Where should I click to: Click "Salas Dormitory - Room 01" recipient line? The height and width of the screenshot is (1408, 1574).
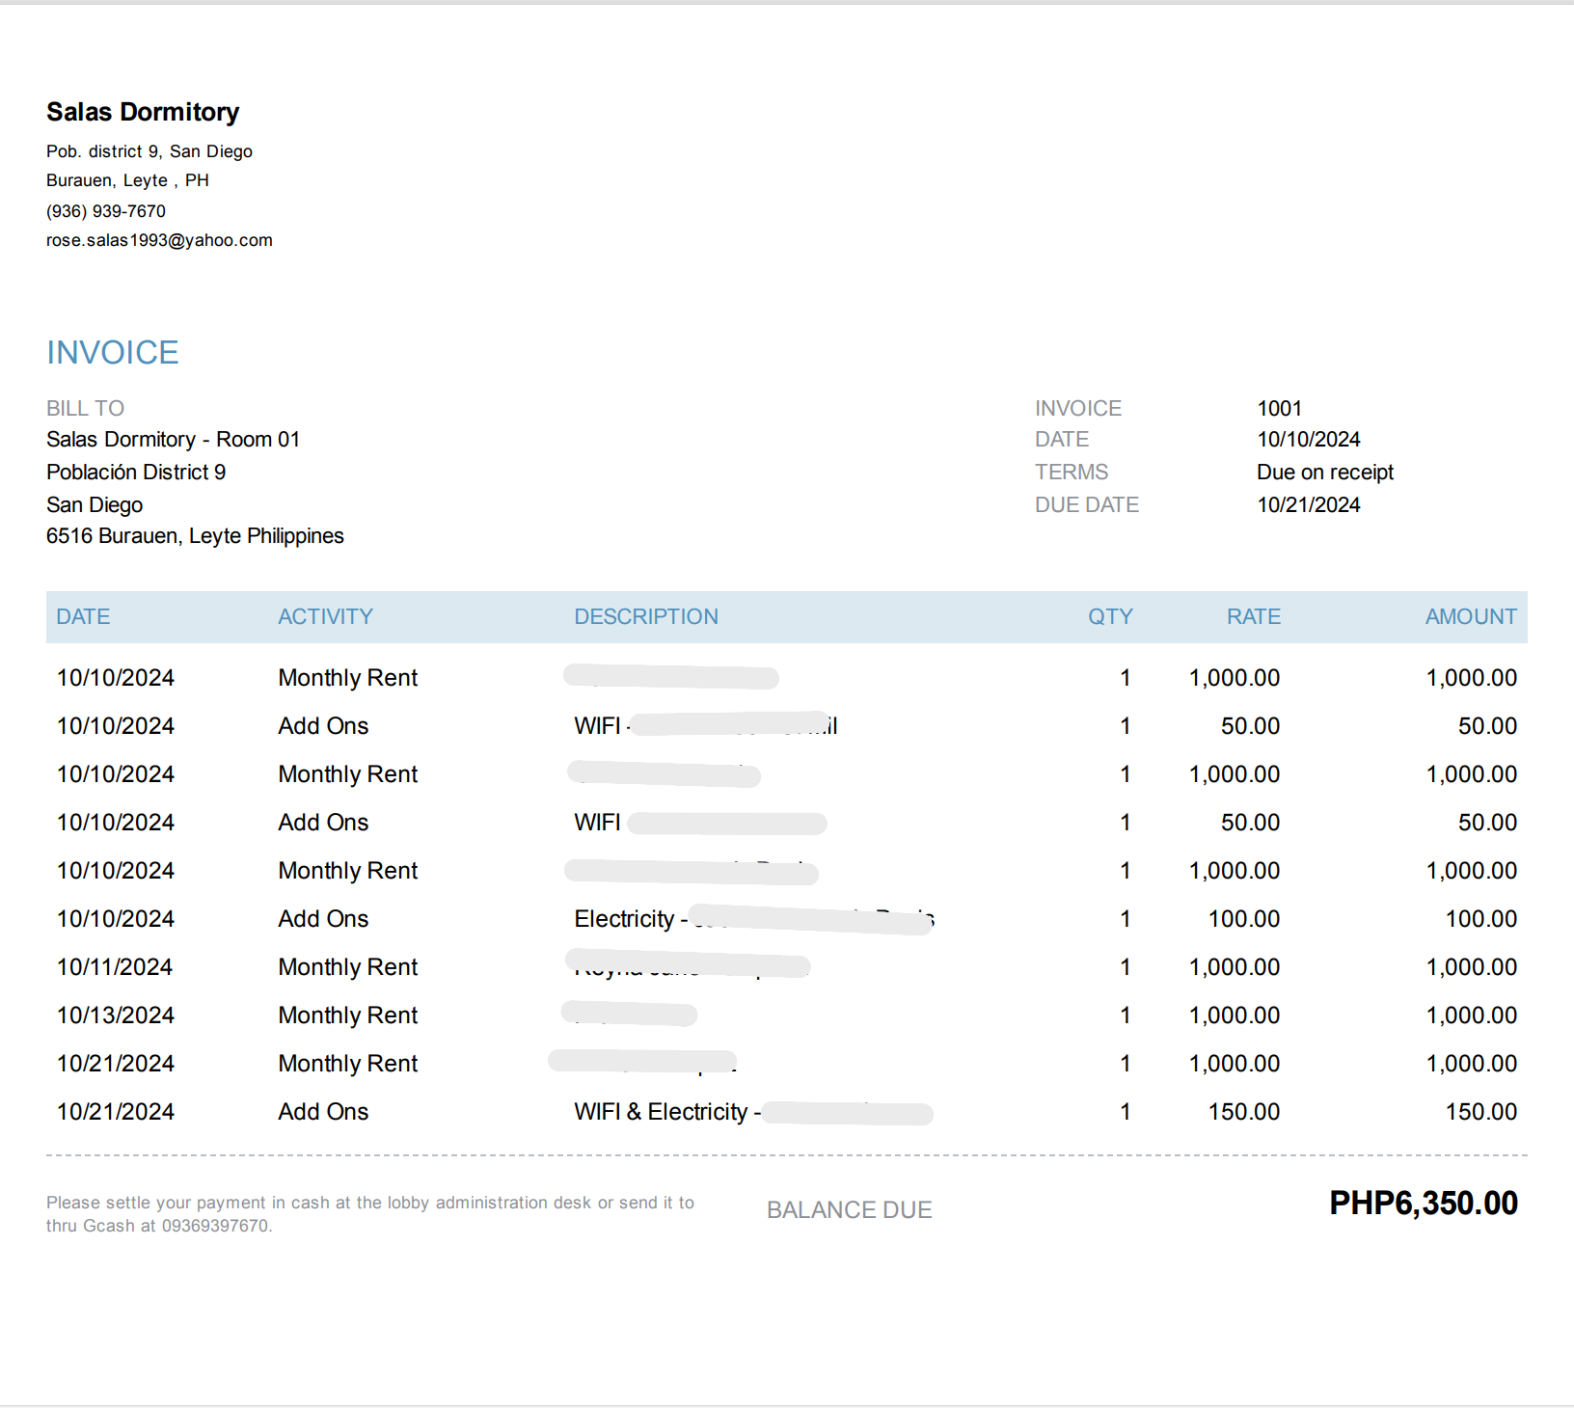tap(173, 440)
